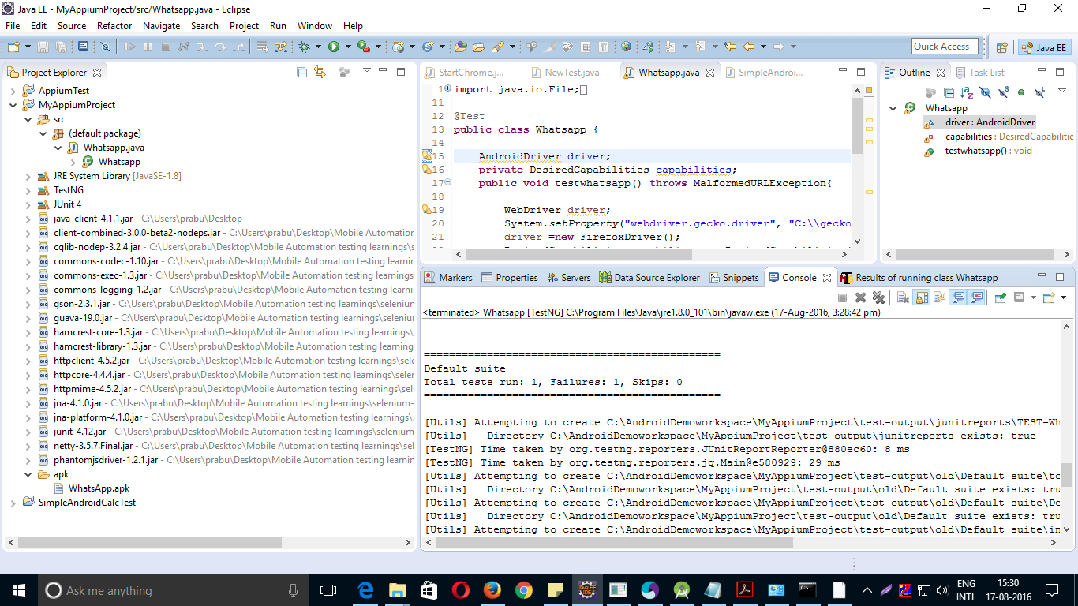Toggle Show Console on standard output change
Image resolution: width=1078 pixels, height=606 pixels.
pos(958,297)
